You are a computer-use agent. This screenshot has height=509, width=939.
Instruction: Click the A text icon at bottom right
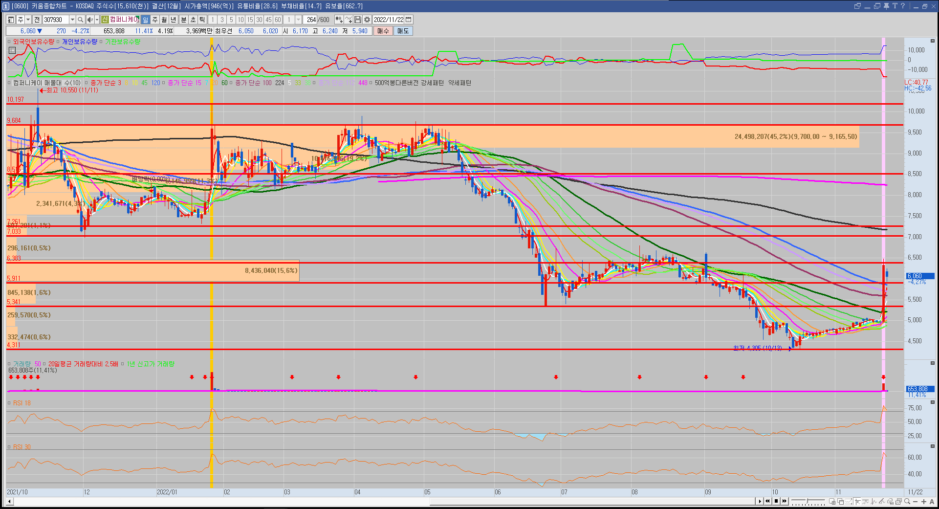coord(932,502)
